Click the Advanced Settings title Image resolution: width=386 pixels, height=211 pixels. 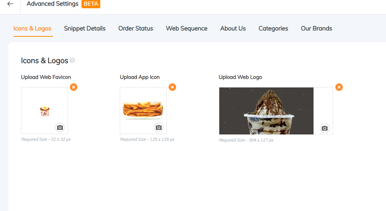pyautogui.click(x=53, y=4)
